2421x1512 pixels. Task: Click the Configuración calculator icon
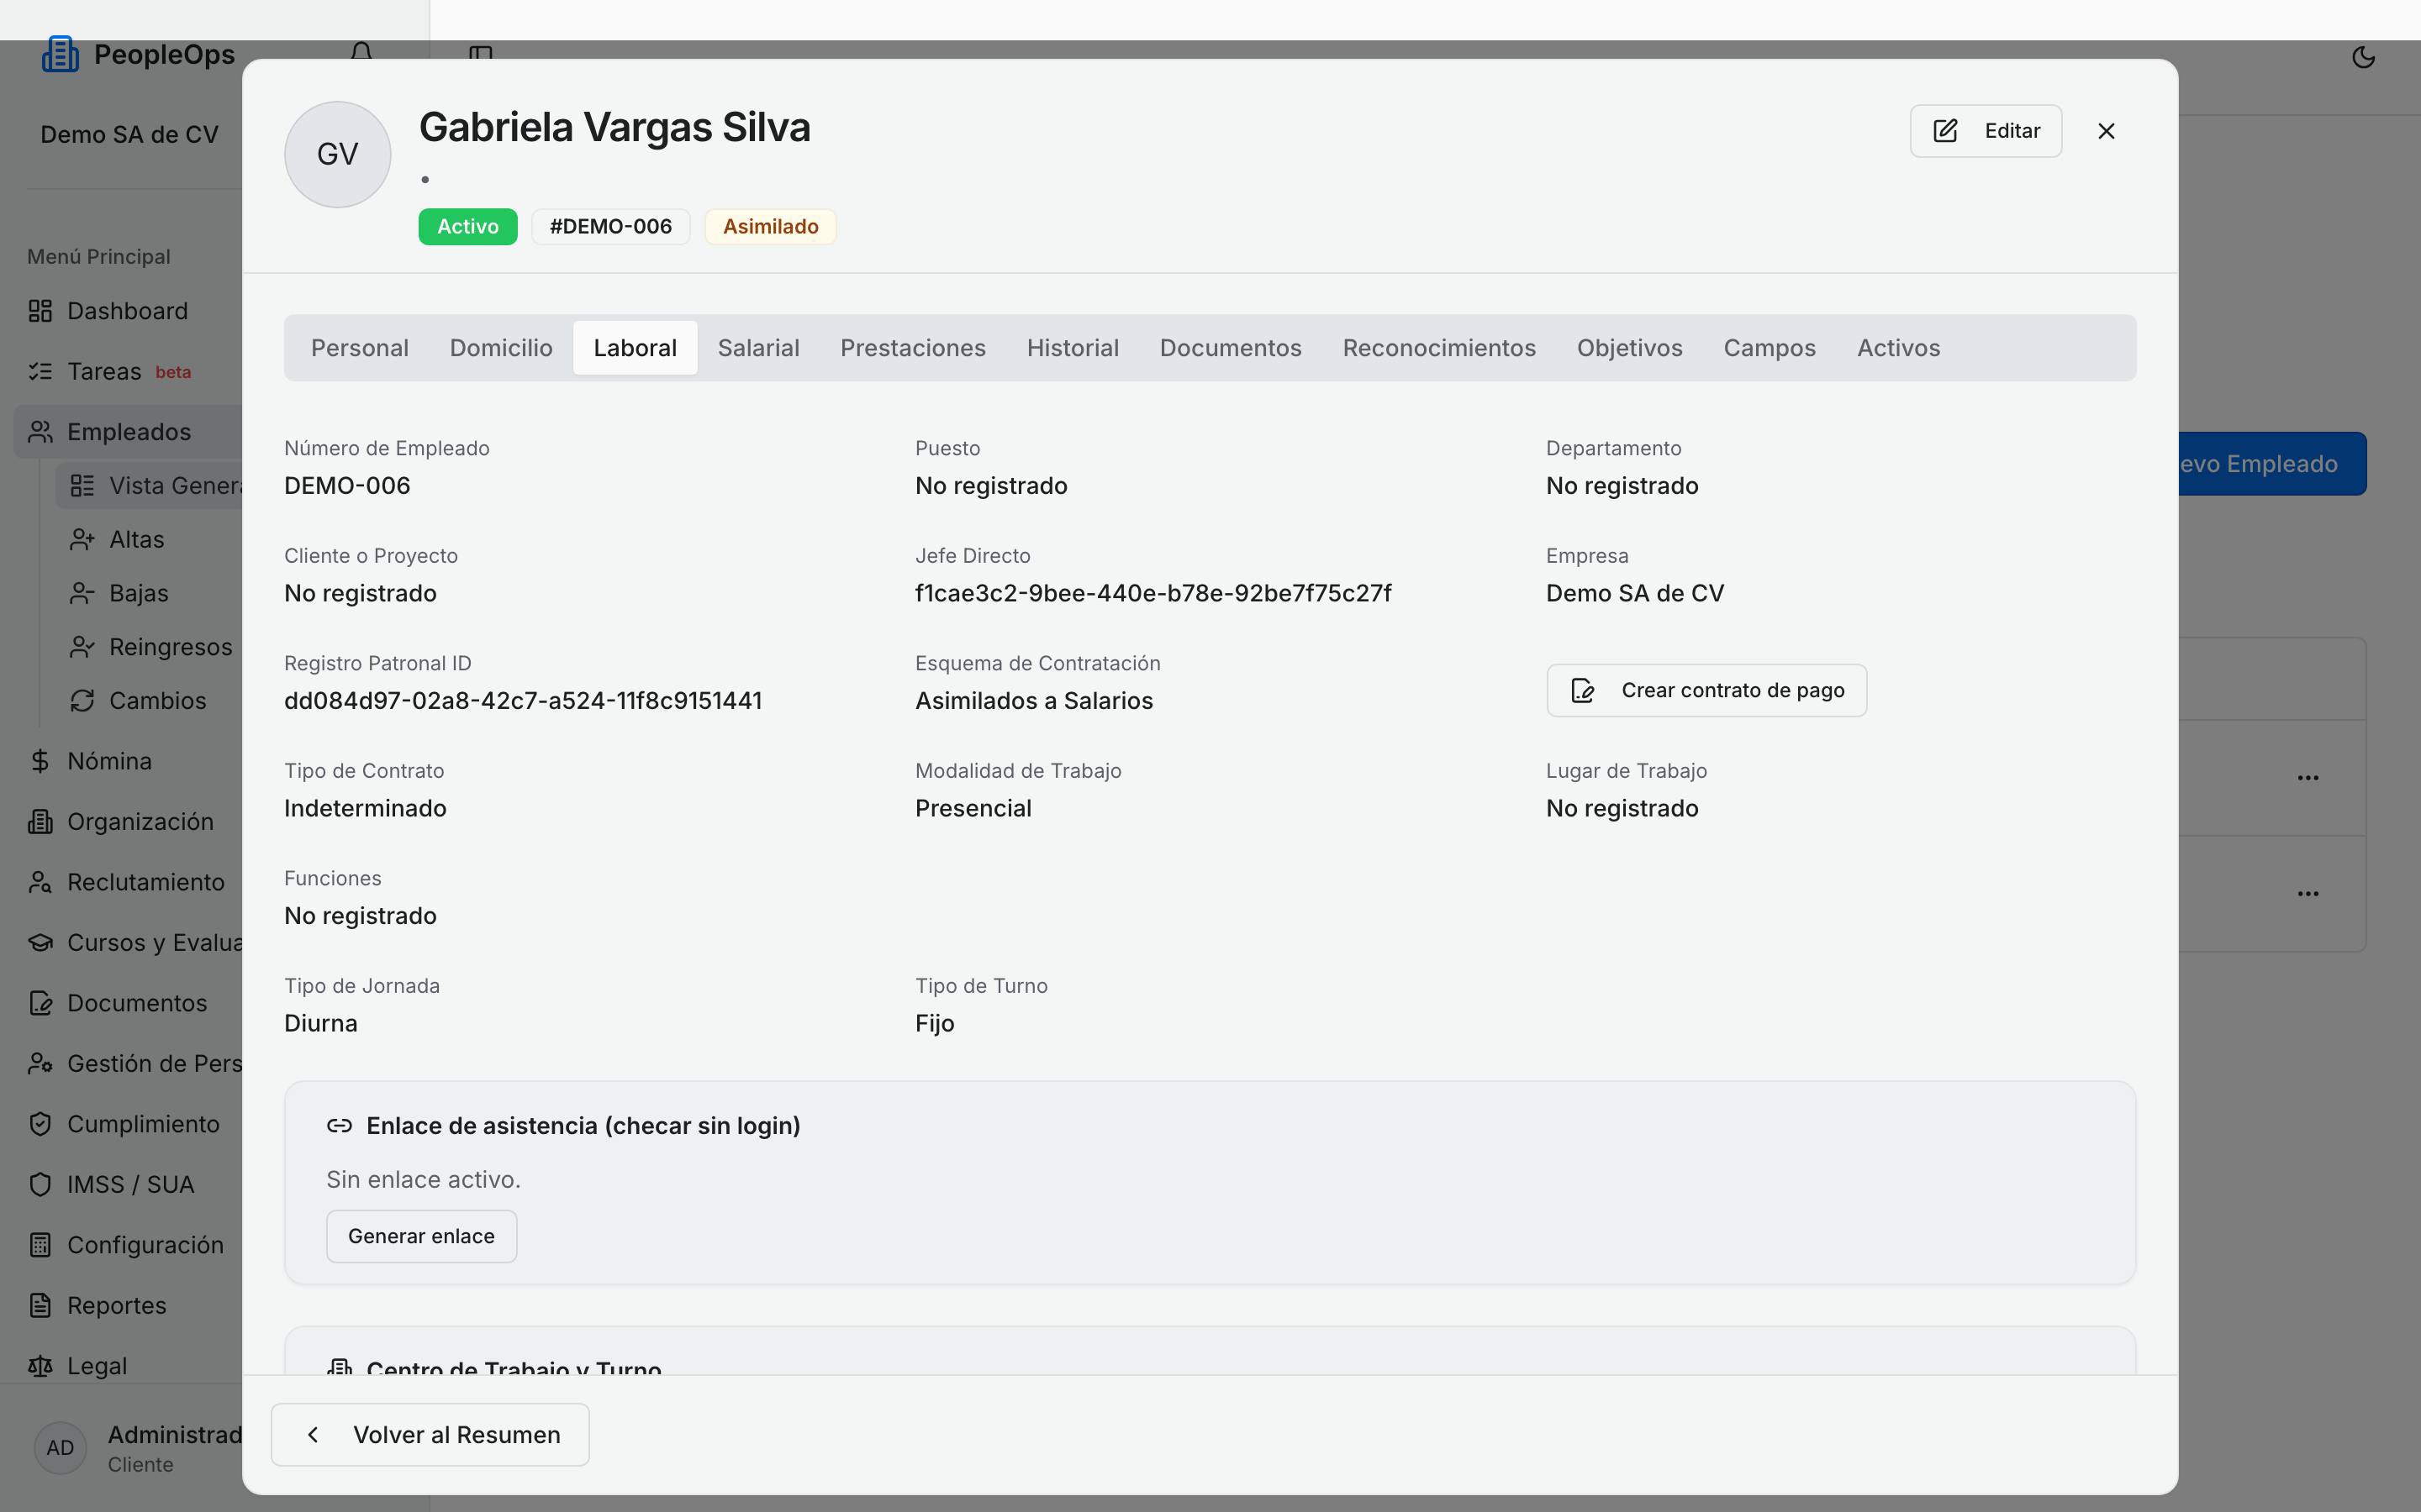click(x=40, y=1245)
